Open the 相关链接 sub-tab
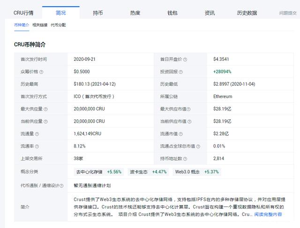Screen dimensions: 300x228 coord(40,25)
